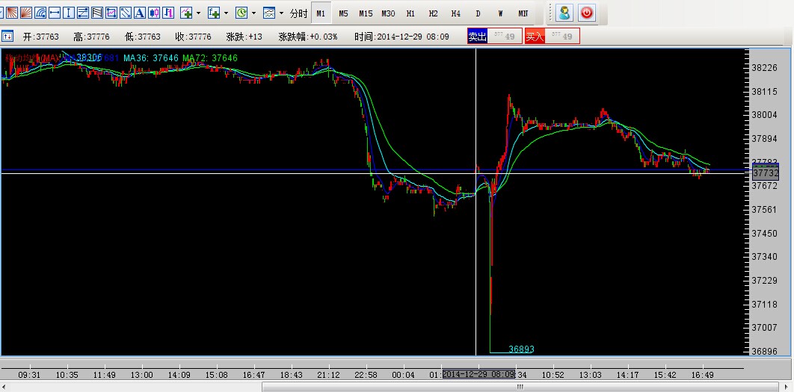Select the parallel channel drawing tool

pyautogui.click(x=83, y=13)
